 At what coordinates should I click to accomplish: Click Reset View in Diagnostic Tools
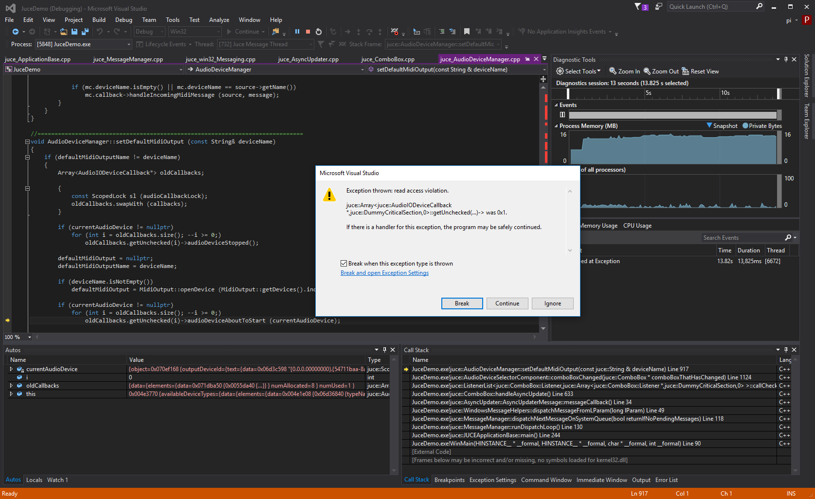pos(700,71)
